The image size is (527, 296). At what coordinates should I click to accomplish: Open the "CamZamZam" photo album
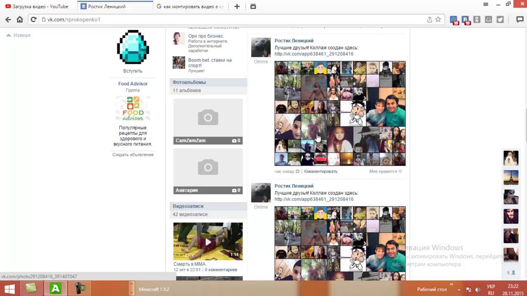208,122
